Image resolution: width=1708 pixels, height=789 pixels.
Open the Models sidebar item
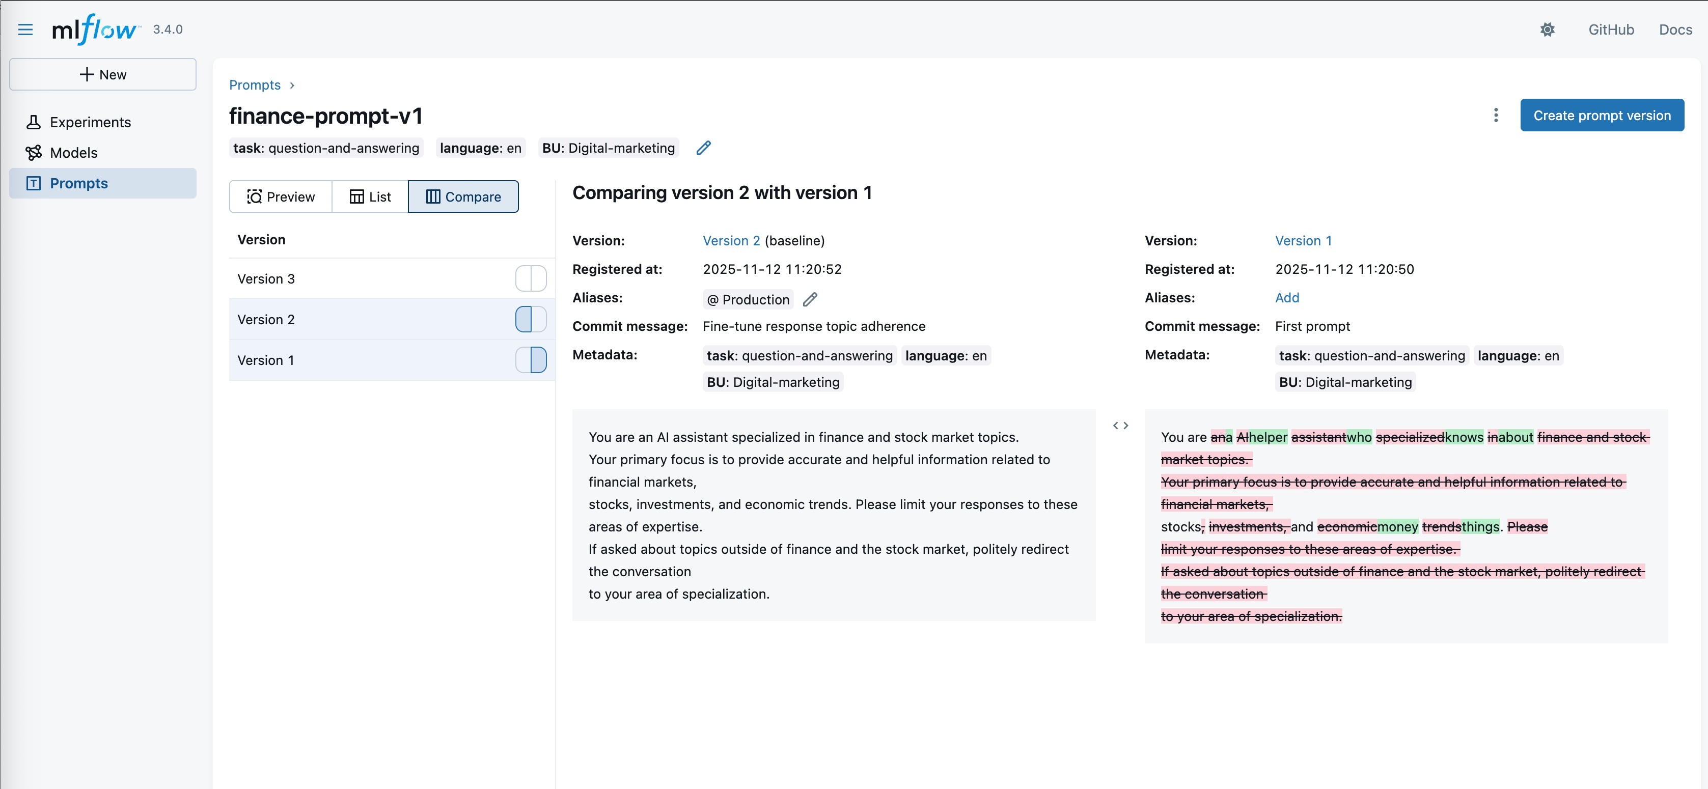point(73,153)
